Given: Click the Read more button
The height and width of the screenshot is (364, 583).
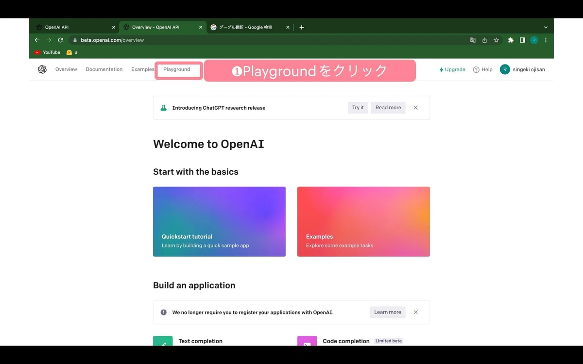Looking at the screenshot, I should point(388,108).
